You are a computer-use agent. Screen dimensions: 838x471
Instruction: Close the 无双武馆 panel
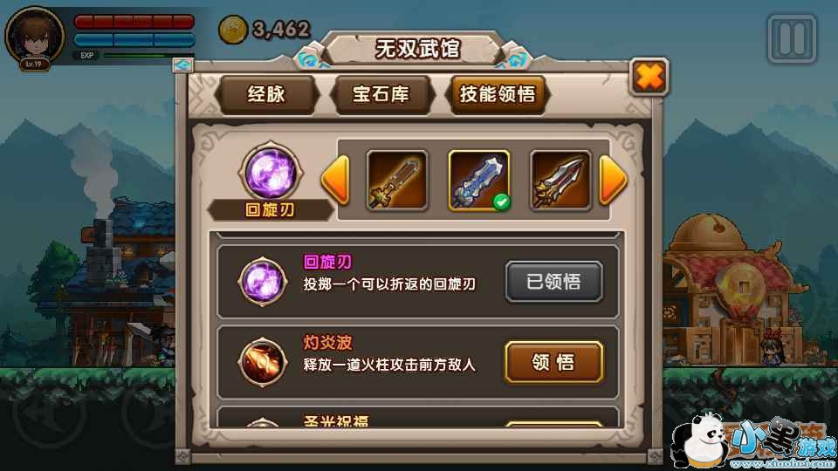[649, 78]
